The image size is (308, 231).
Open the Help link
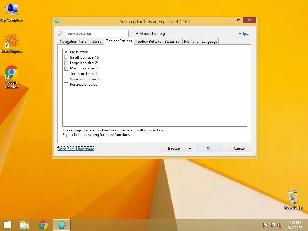(x=244, y=34)
